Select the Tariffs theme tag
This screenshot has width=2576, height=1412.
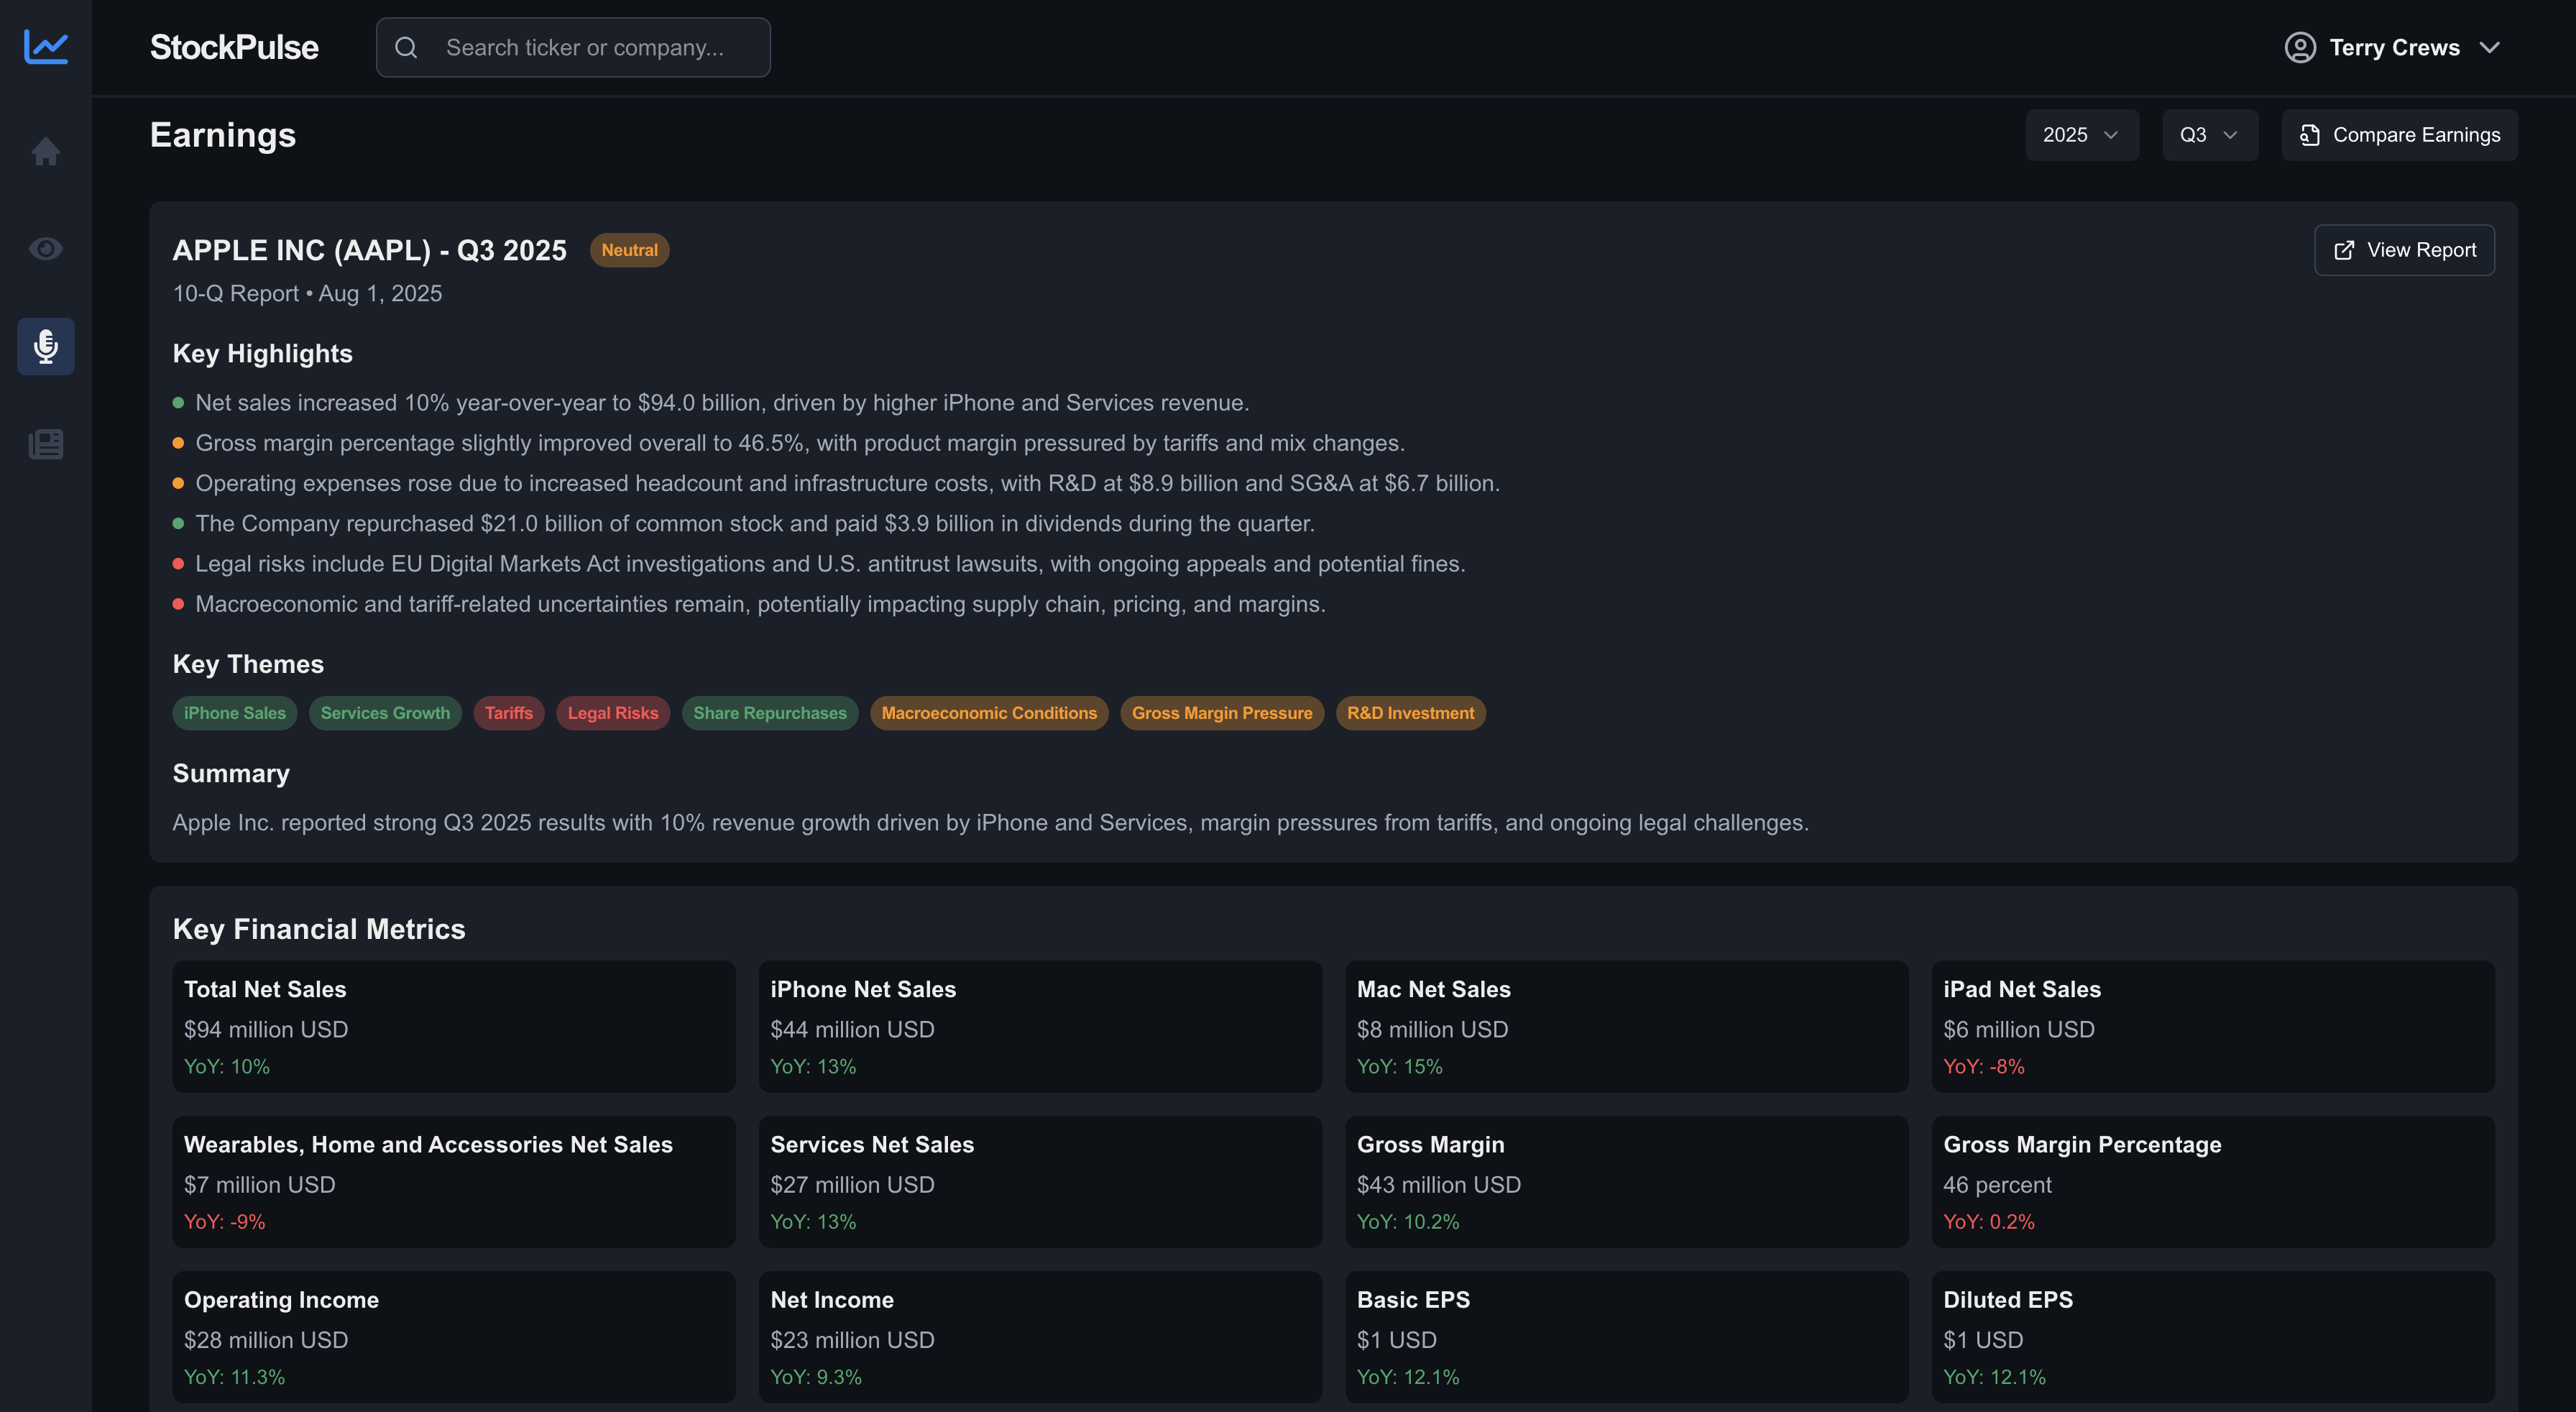point(508,713)
